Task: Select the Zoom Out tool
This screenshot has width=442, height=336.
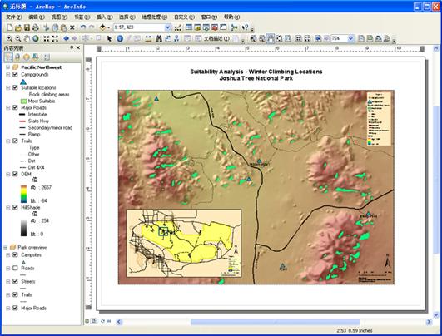Action: 18,38
